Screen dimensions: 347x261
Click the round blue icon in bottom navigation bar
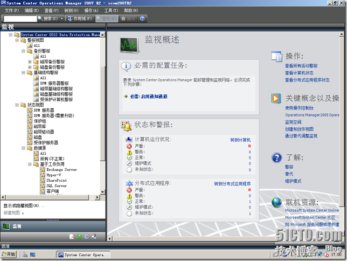click(87, 237)
